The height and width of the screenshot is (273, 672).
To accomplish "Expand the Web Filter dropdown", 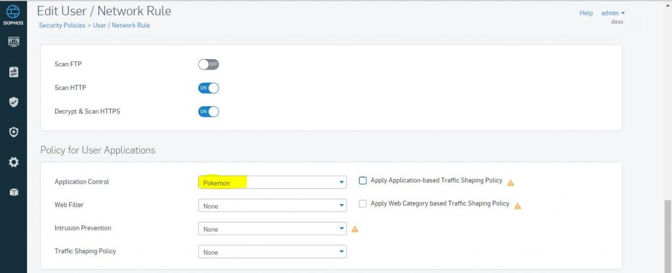I will click(x=272, y=205).
